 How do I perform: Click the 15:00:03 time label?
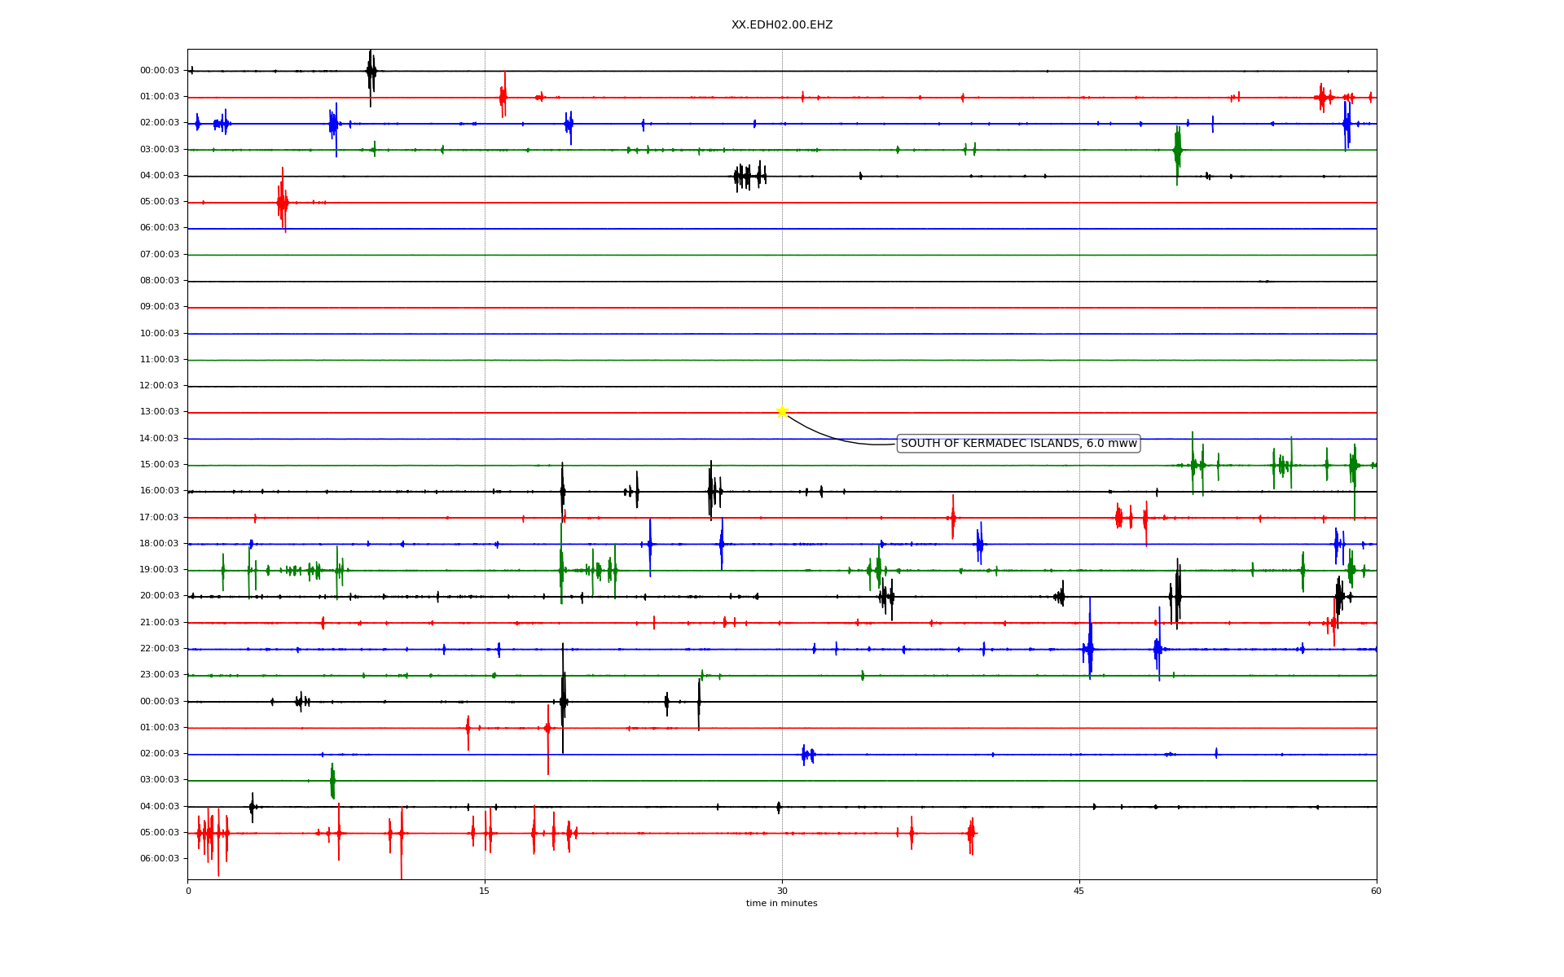[160, 465]
